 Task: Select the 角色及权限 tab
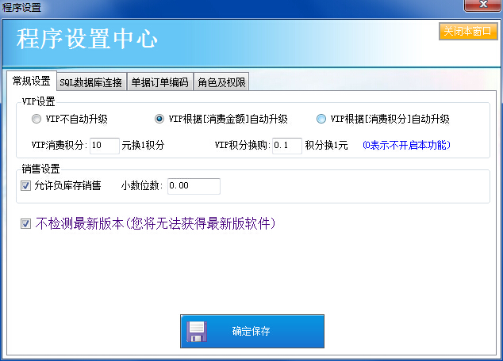tap(221, 82)
